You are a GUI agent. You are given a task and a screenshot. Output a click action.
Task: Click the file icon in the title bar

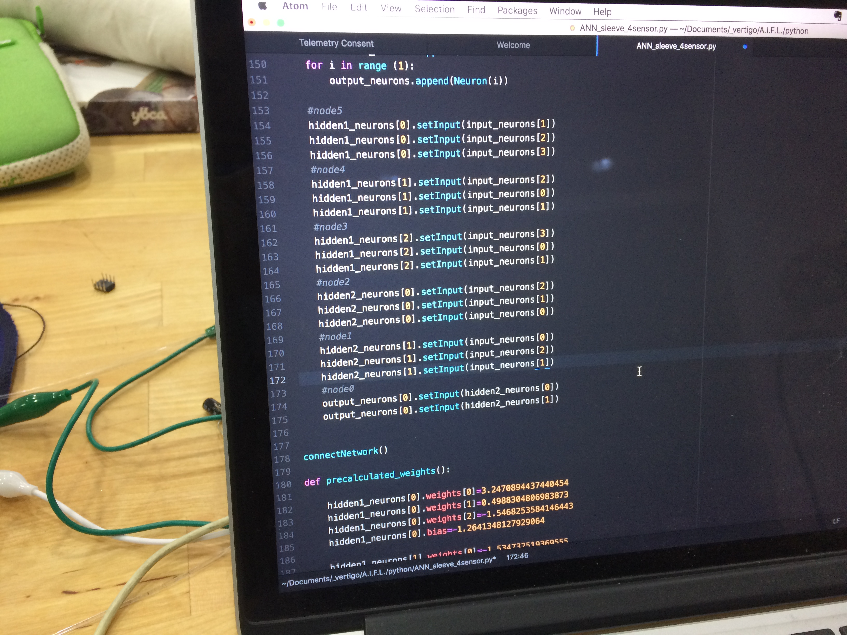point(572,28)
